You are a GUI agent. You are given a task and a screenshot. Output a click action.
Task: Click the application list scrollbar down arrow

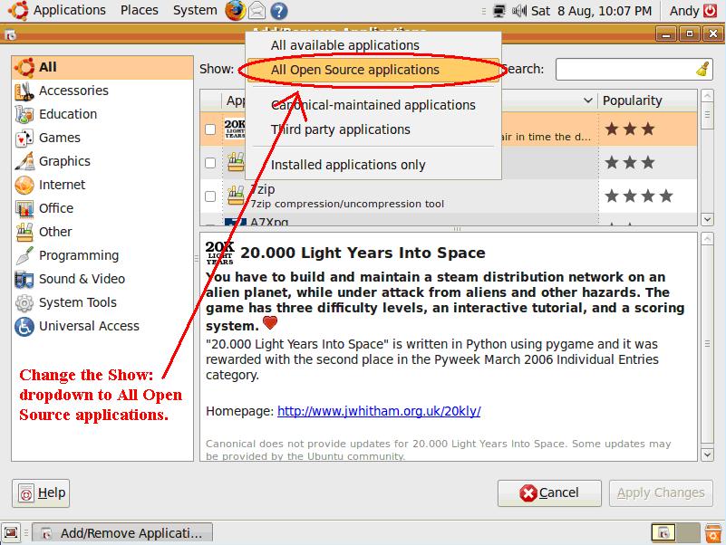pos(707,219)
